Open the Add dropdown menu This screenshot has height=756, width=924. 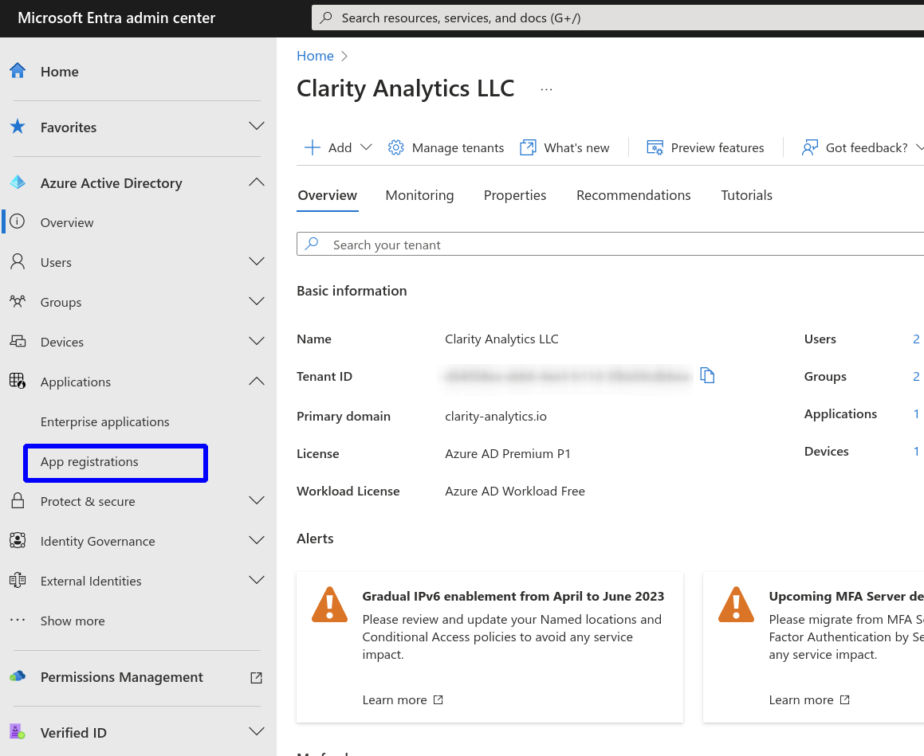339,147
